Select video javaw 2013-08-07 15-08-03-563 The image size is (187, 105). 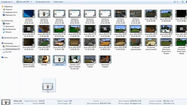tap(105, 44)
